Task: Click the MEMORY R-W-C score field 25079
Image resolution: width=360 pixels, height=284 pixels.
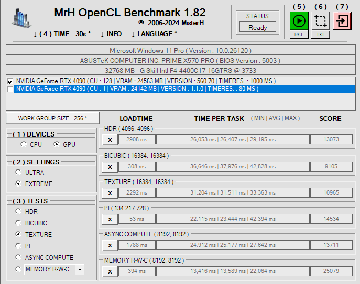Action: pyautogui.click(x=331, y=271)
